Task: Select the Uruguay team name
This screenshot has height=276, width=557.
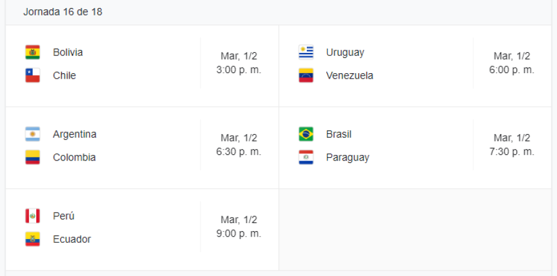Action: [x=345, y=52]
